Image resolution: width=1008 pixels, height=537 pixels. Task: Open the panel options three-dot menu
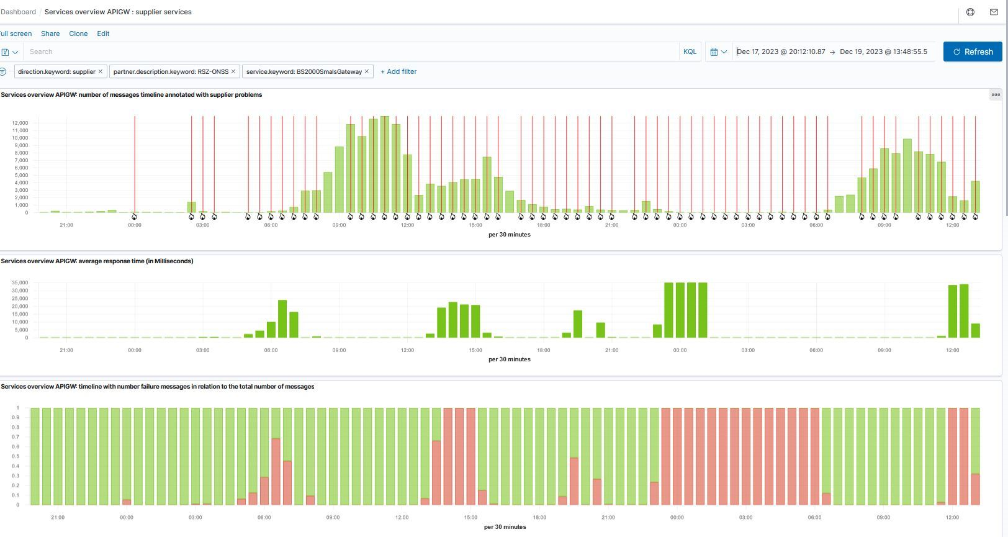[995, 95]
